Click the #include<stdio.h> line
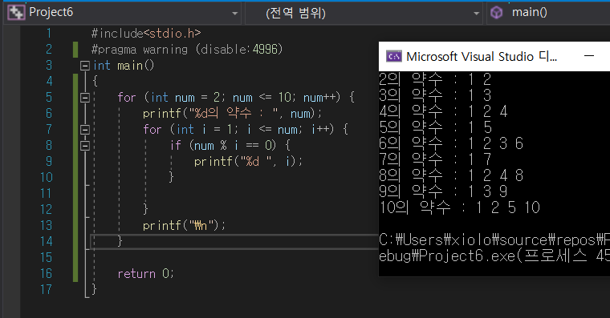The height and width of the screenshot is (318, 610). pos(146,34)
